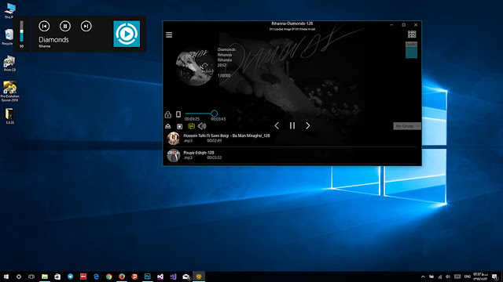Image resolution: width=503 pixels, height=282 pixels.
Task: Select the Audio tab tile
Action: pos(411,45)
